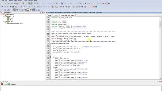162x91 pixels.
Task: Click code line 18 defining relay_on
Action: [69, 26]
